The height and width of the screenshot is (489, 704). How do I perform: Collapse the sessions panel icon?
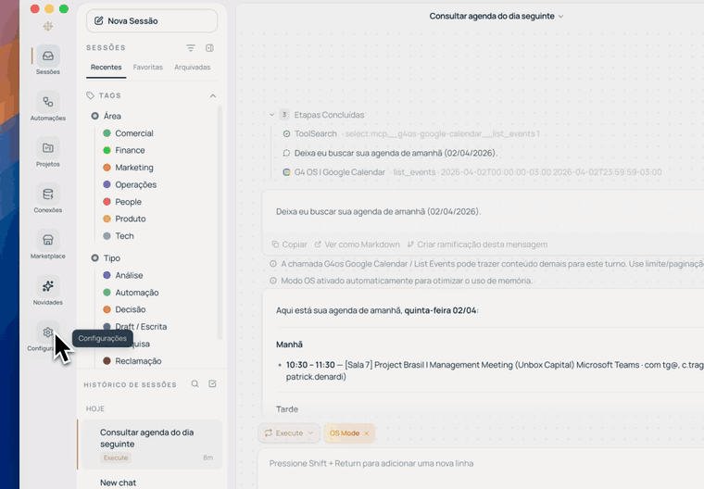click(209, 48)
